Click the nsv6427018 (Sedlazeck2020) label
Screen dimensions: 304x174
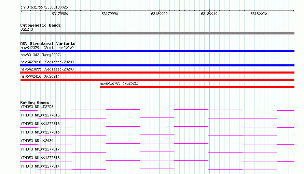click(47, 62)
